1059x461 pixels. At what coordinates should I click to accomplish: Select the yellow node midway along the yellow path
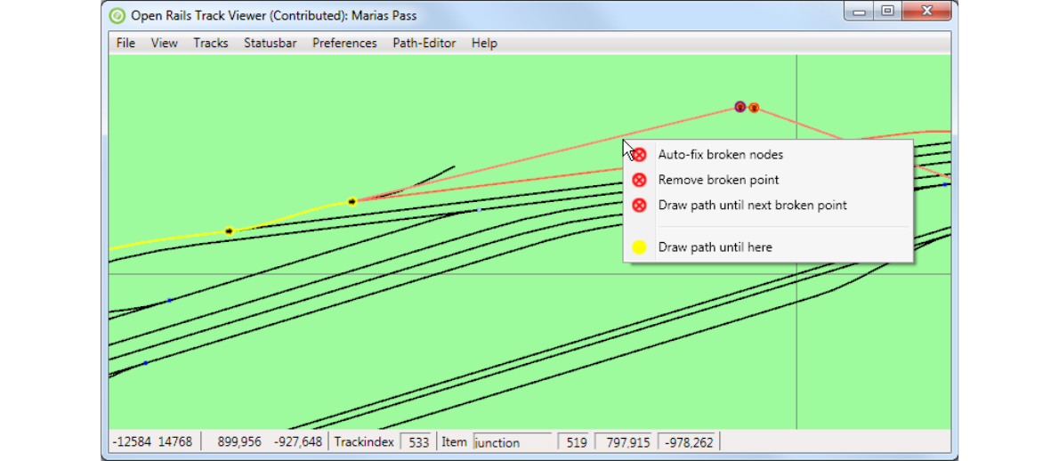pyautogui.click(x=229, y=230)
